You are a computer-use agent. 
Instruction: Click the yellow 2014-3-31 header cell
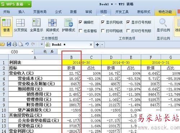point(161,63)
